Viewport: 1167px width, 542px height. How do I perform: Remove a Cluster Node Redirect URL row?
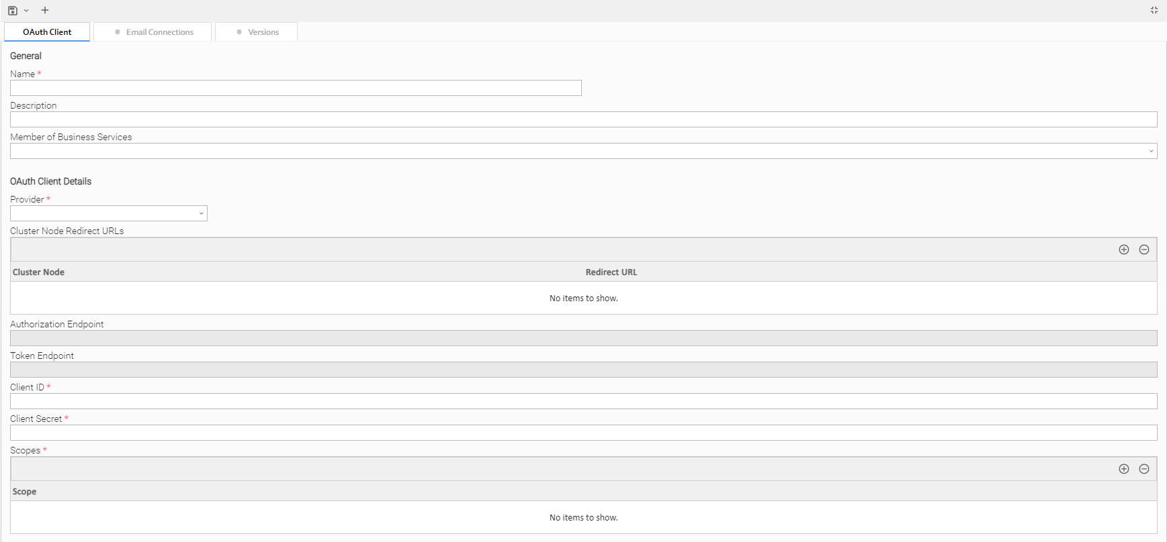pos(1143,250)
